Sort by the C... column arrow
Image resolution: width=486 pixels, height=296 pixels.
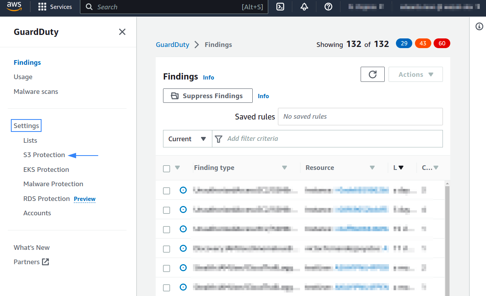pos(436,168)
